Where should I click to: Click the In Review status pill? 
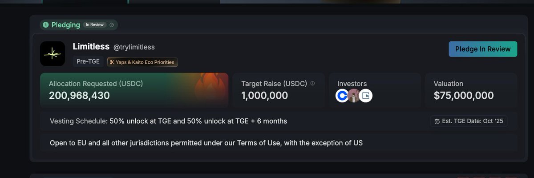pos(94,25)
